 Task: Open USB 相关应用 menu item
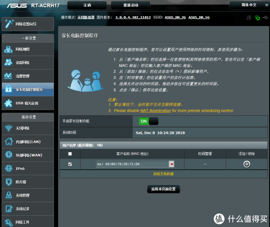[28, 103]
